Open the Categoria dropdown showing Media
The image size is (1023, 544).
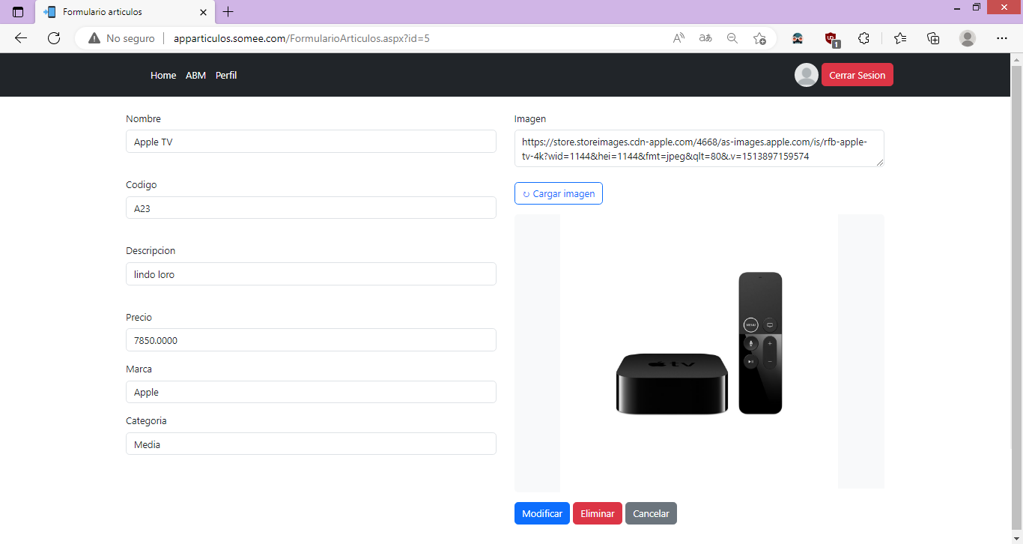[x=311, y=444]
